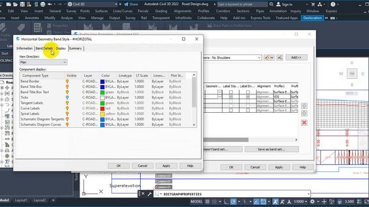
Task: Click the yellow color swatch for Spiral Labels
Action: pyautogui.click(x=103, y=114)
